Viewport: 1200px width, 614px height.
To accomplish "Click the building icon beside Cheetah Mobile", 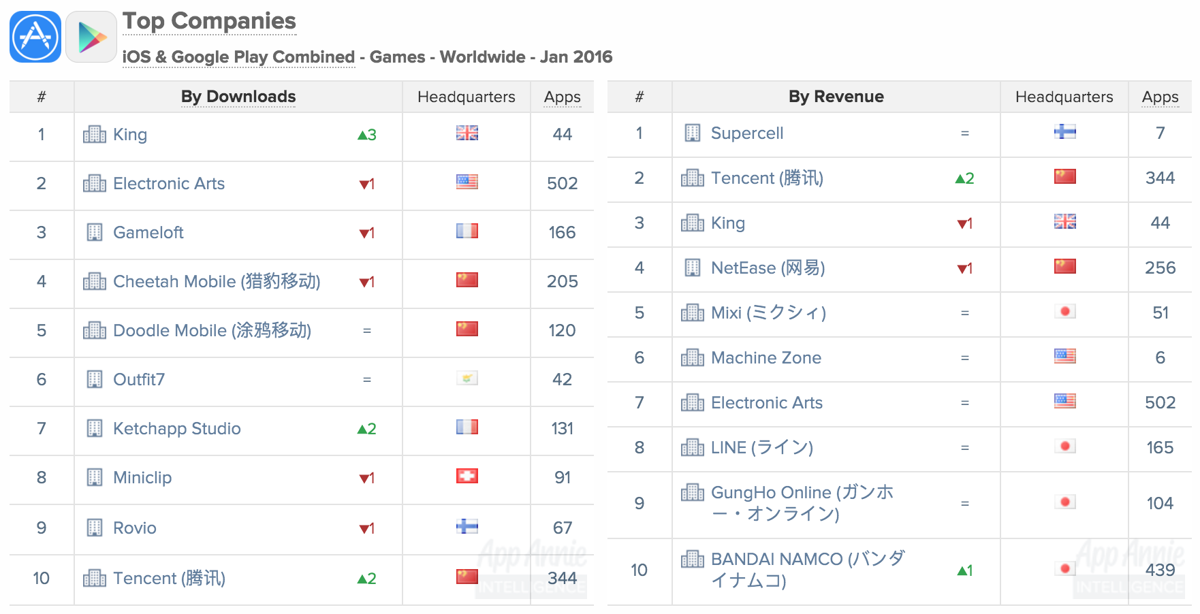I will click(95, 281).
